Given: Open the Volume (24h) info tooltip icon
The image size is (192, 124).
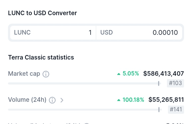Looking at the screenshot, I should [52, 100].
